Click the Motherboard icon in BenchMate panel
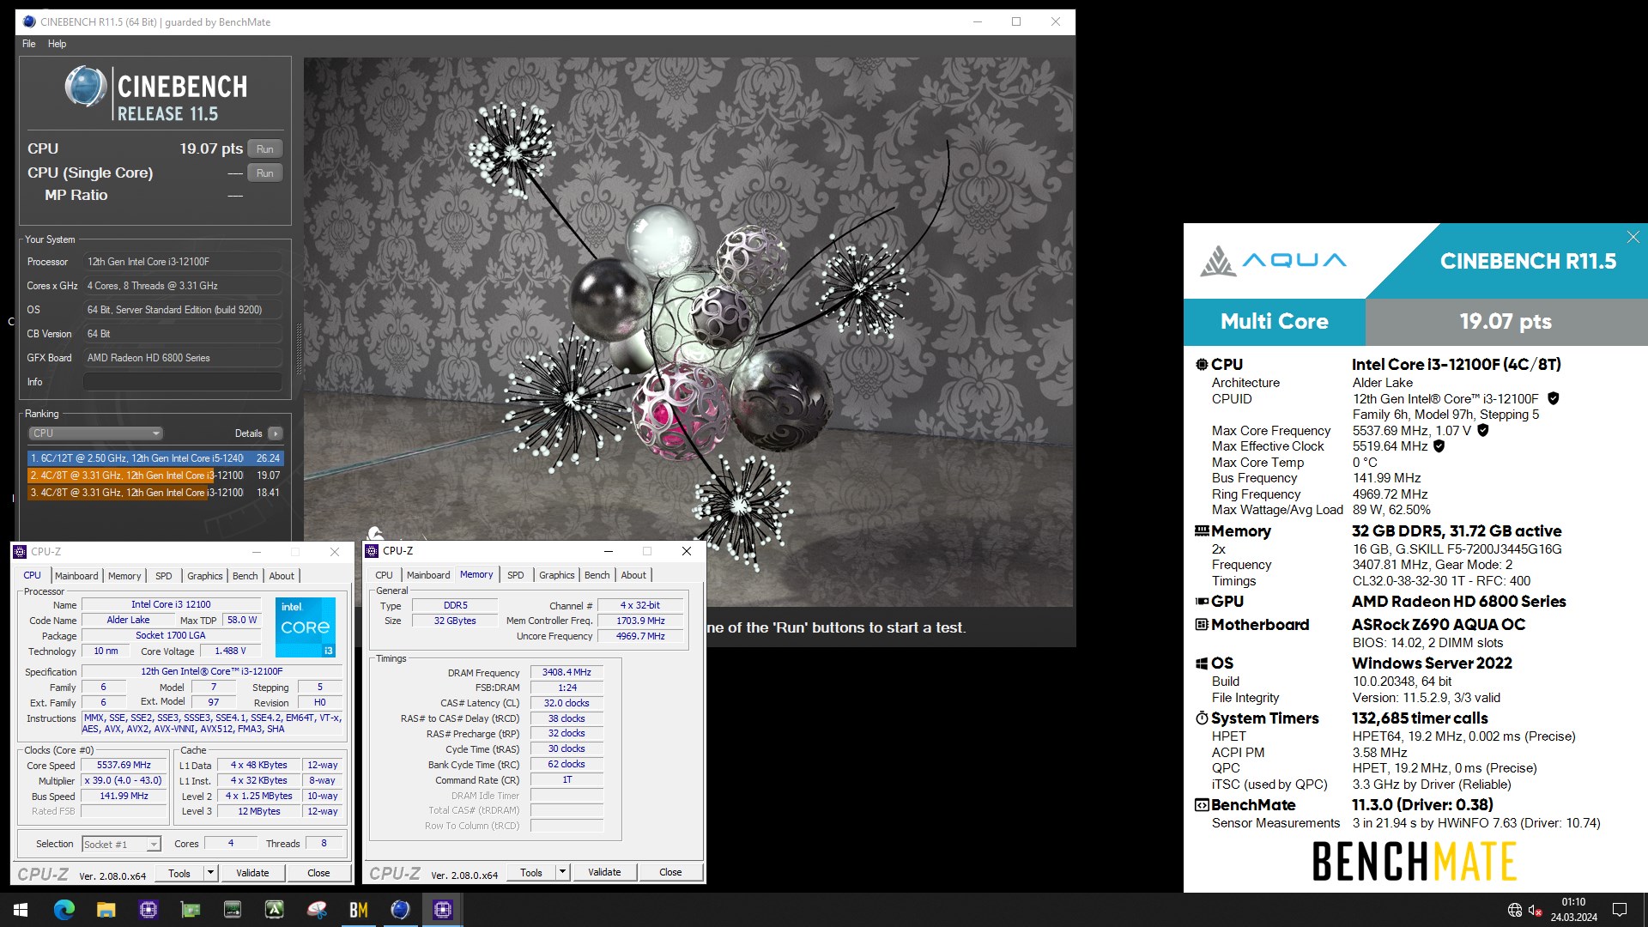The width and height of the screenshot is (1648, 927). click(x=1202, y=625)
